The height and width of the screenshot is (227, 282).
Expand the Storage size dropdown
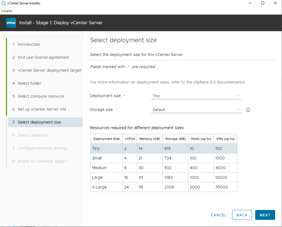point(196,110)
